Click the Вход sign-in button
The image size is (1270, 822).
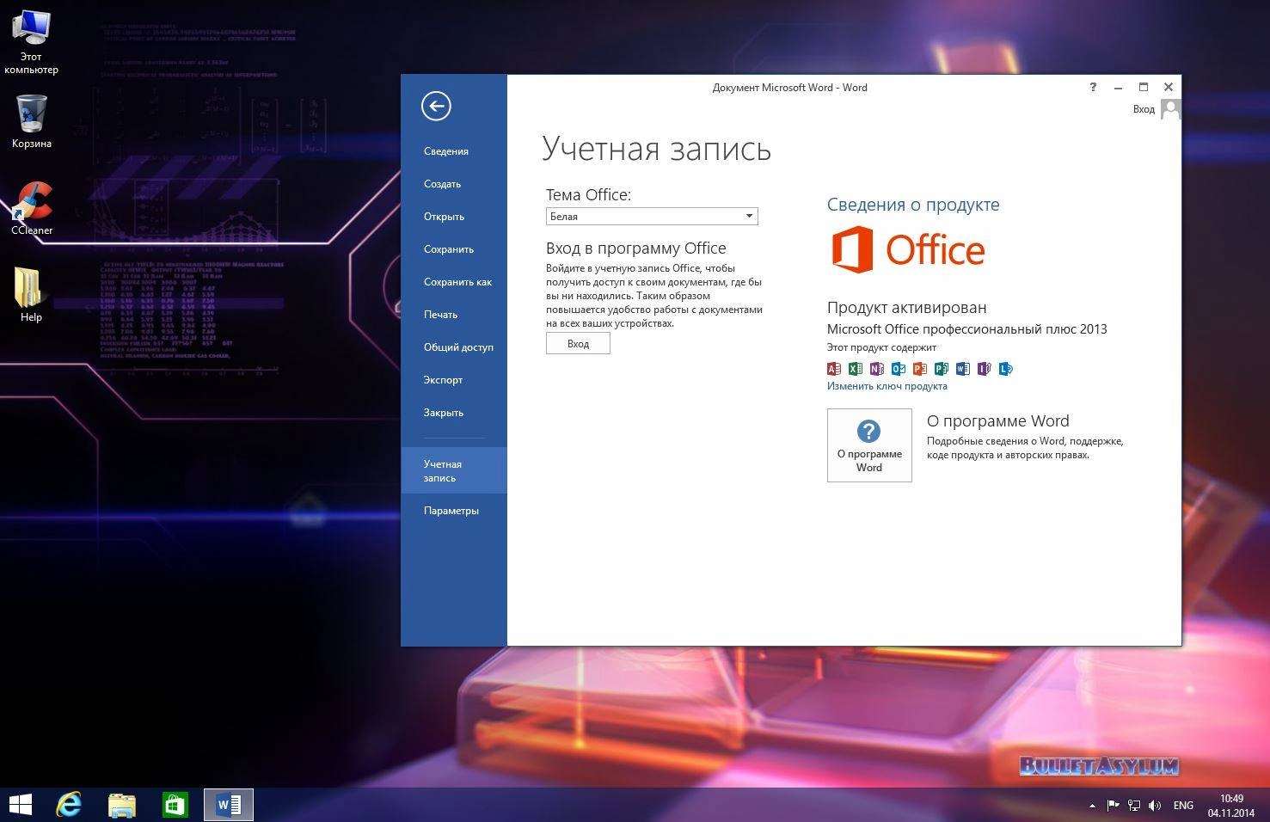pos(578,344)
